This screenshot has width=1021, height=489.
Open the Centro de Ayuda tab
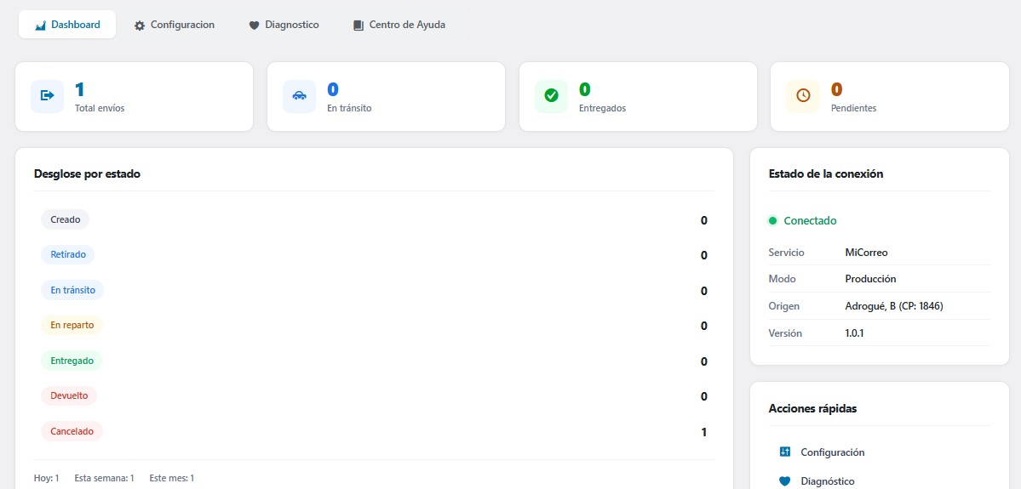coord(399,25)
